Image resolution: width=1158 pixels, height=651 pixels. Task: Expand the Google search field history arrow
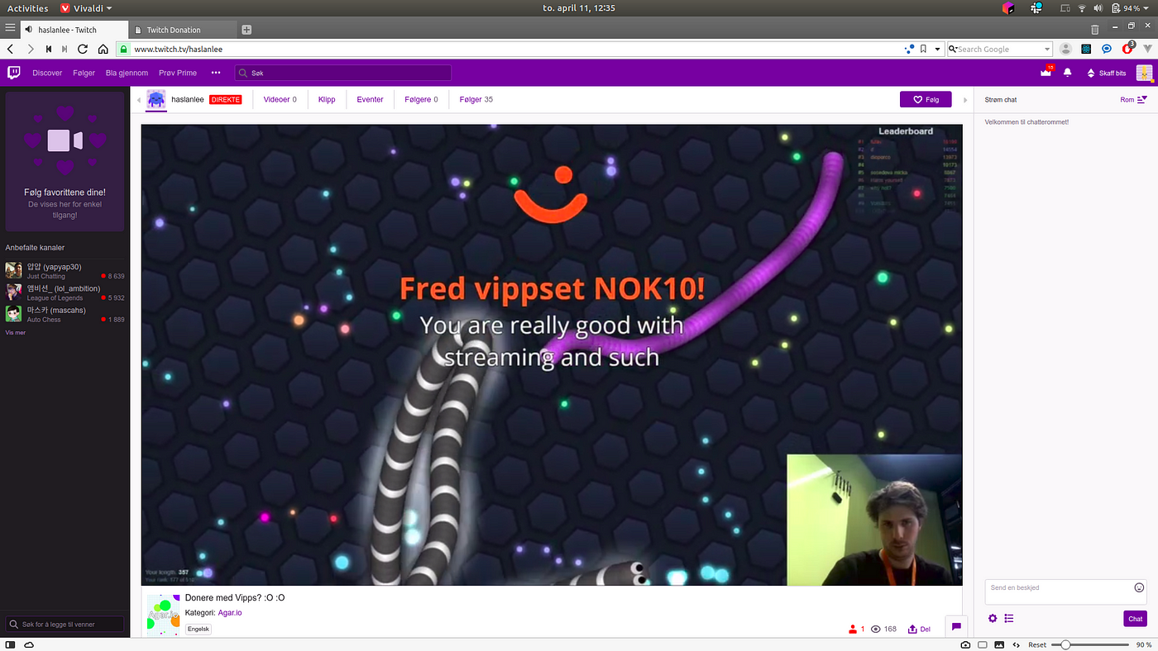coord(1047,49)
